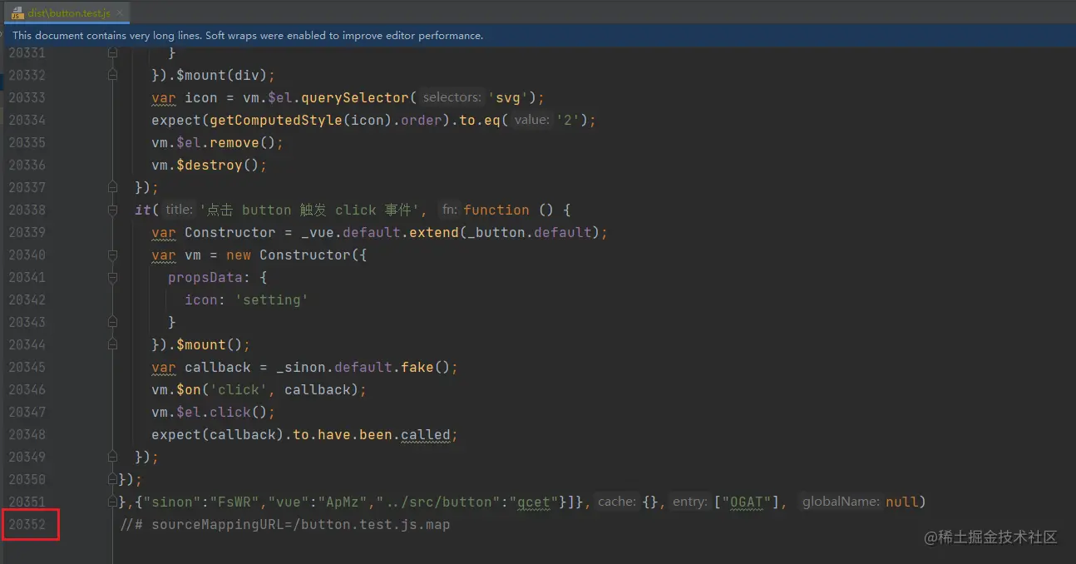Click the 'function' keyword on line 20338
1076x564 pixels.
(496, 210)
